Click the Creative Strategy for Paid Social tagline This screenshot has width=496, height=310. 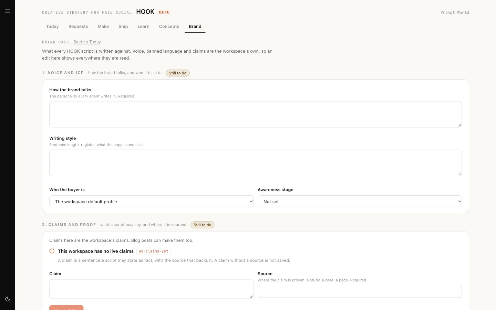(x=87, y=12)
